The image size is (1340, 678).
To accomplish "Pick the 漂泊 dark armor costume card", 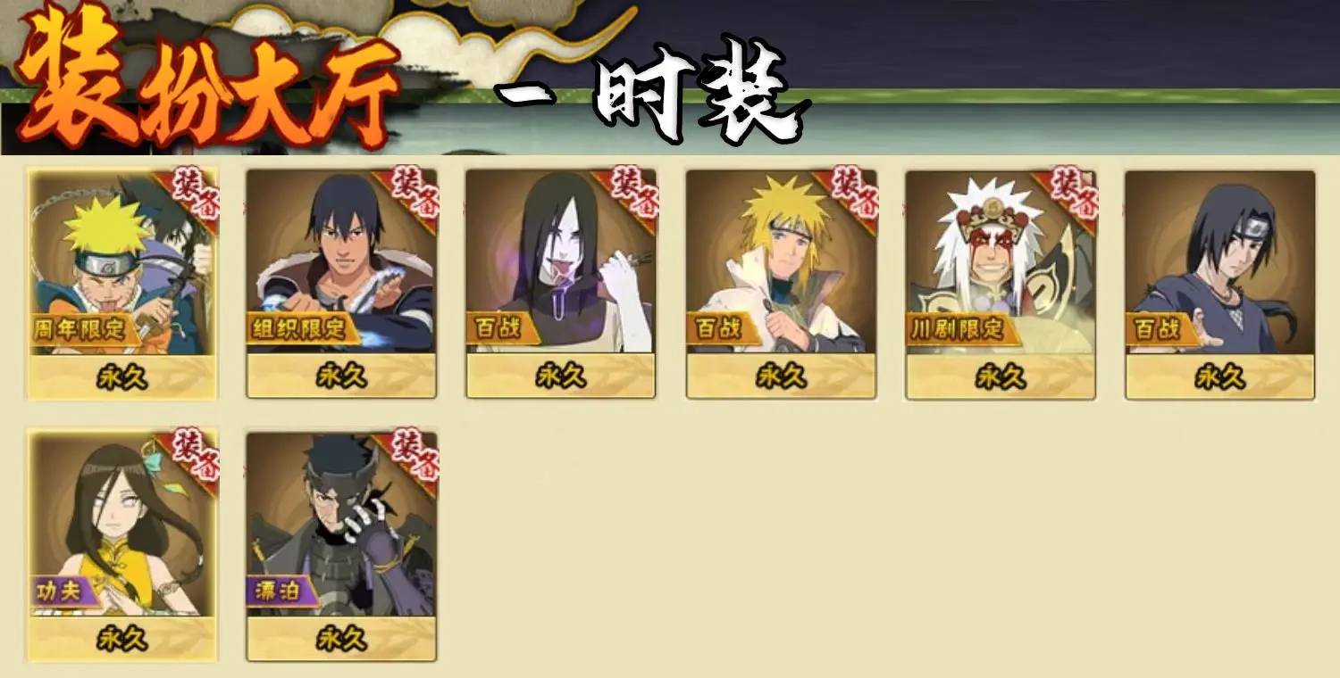I will click(341, 545).
